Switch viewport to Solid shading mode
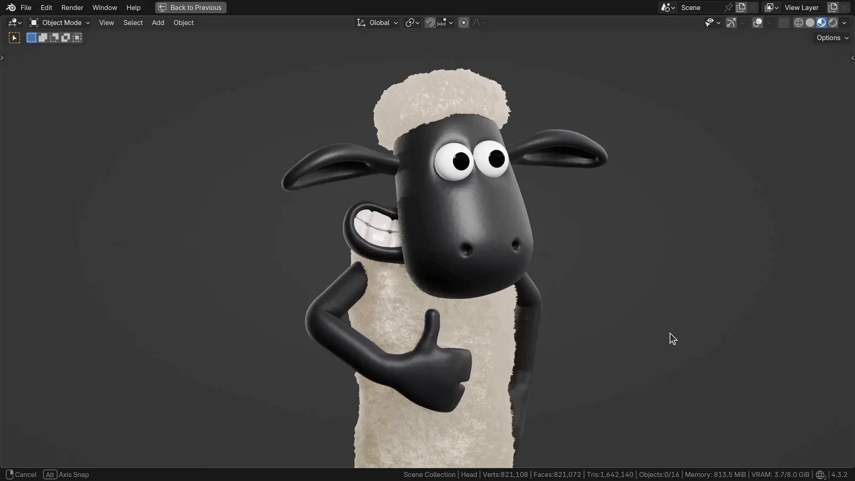855x481 pixels. click(x=810, y=22)
